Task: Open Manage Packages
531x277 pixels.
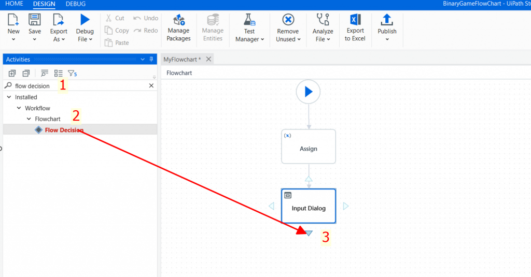Action: pyautogui.click(x=178, y=28)
